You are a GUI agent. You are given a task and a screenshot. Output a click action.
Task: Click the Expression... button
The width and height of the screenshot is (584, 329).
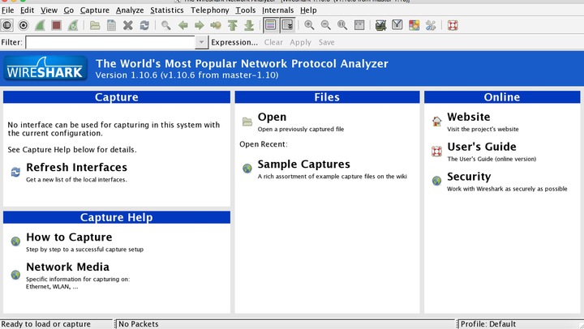234,42
